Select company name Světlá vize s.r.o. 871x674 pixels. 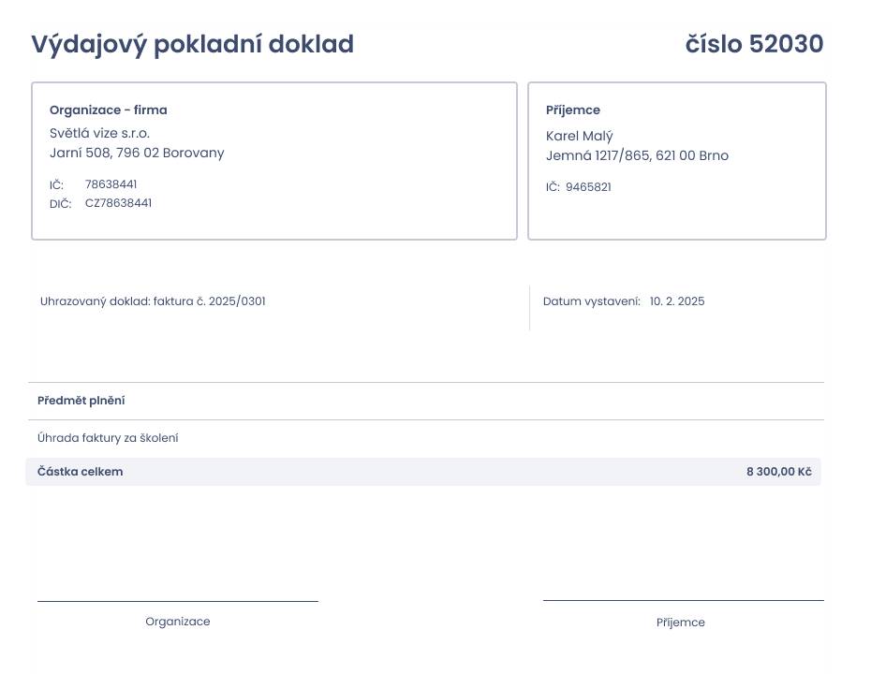coord(99,133)
